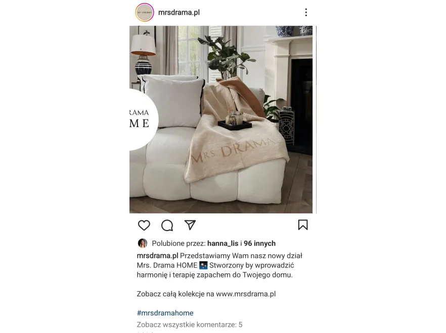Click the www.mrsdrama.pl text in the caption
446x333 pixels.
pyautogui.click(x=246, y=294)
